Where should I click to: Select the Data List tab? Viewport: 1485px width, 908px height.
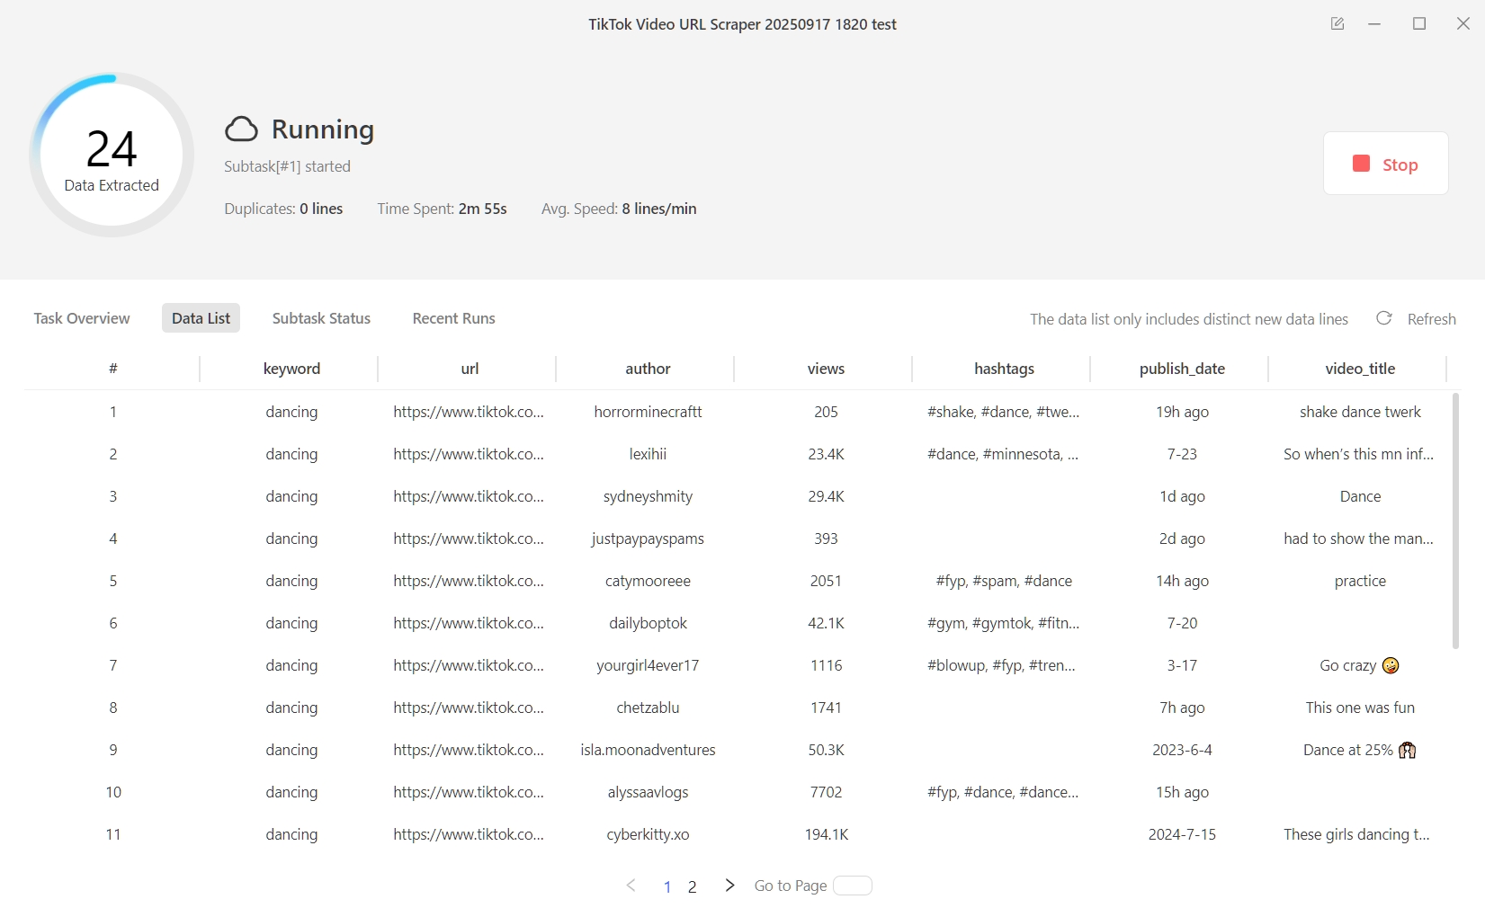(x=200, y=318)
